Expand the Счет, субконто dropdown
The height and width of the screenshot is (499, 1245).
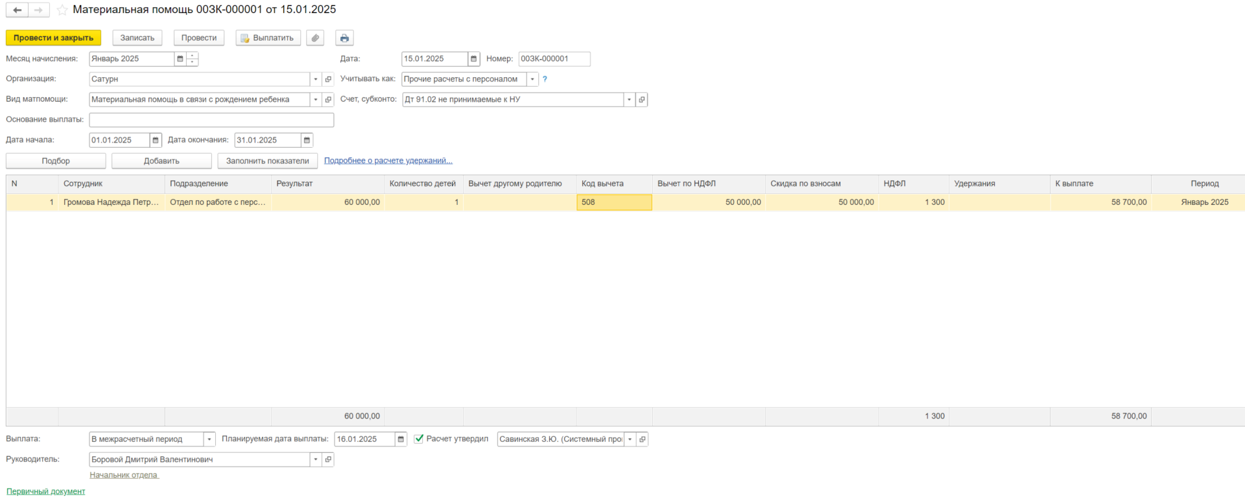[629, 100]
